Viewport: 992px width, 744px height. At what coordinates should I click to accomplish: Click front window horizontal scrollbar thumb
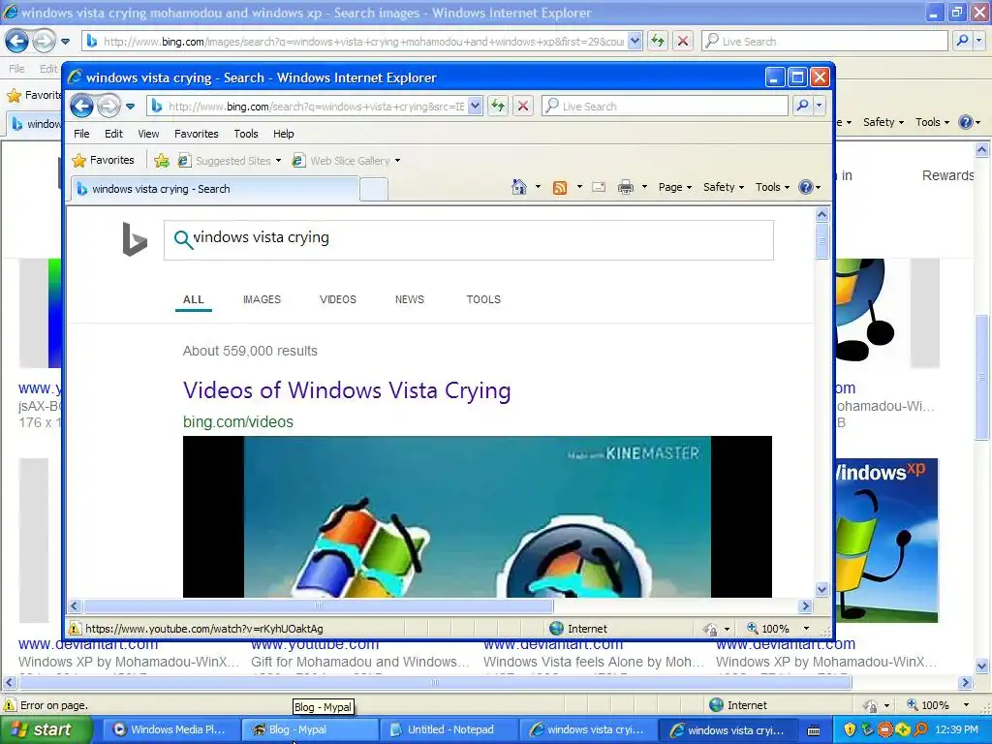pyautogui.click(x=318, y=606)
